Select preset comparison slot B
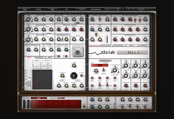This screenshot has width=174, height=119. tap(133, 9)
